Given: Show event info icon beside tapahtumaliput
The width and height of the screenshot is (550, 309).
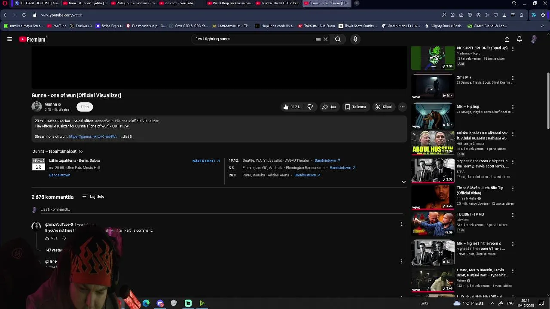Looking at the screenshot, I should [x=80, y=151].
